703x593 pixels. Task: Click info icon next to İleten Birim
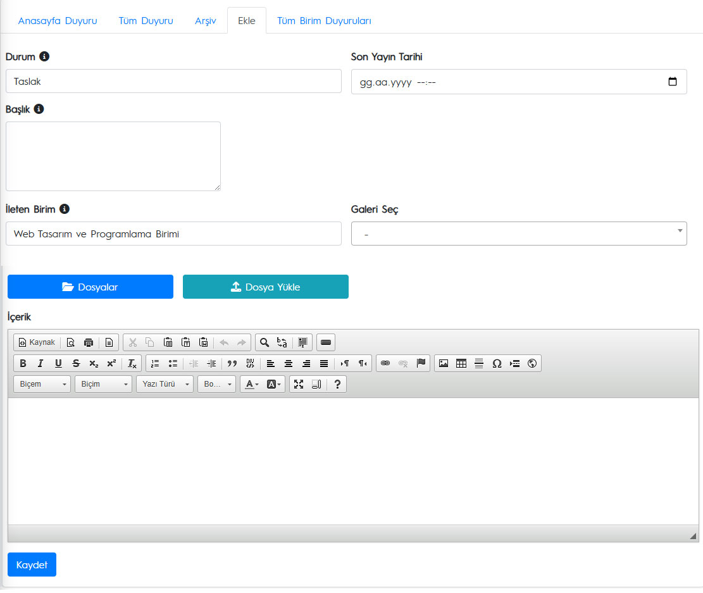point(65,209)
